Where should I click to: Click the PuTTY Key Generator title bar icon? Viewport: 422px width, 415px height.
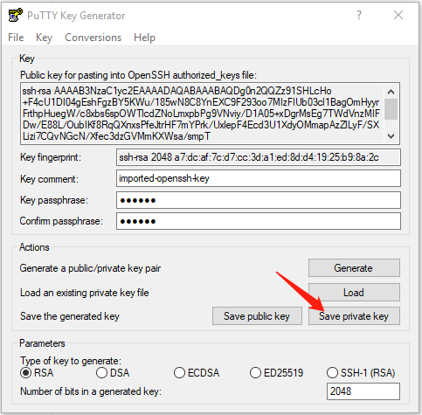[15, 15]
